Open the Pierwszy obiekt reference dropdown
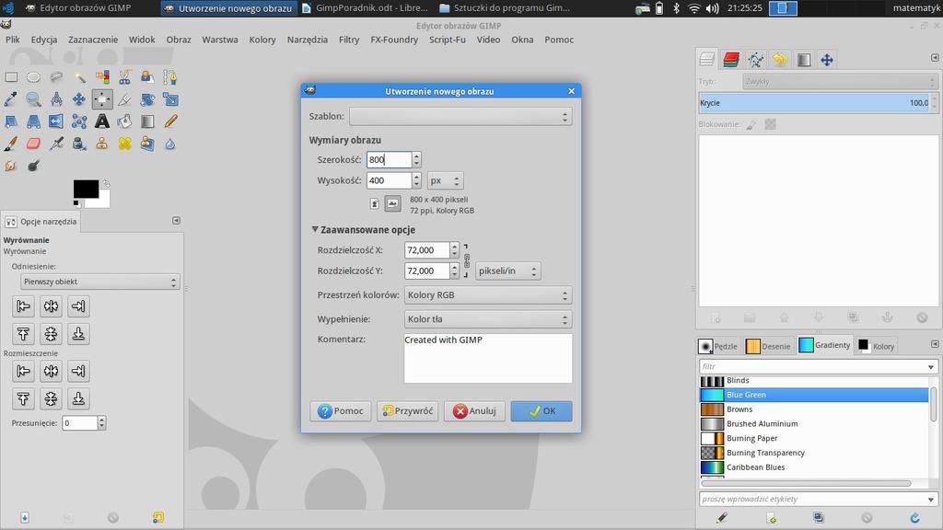 [x=99, y=282]
